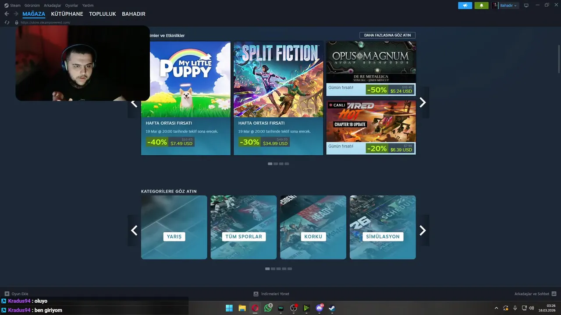Click the green play-arrow taskbar app
This screenshot has height=315, width=561.
306,308
